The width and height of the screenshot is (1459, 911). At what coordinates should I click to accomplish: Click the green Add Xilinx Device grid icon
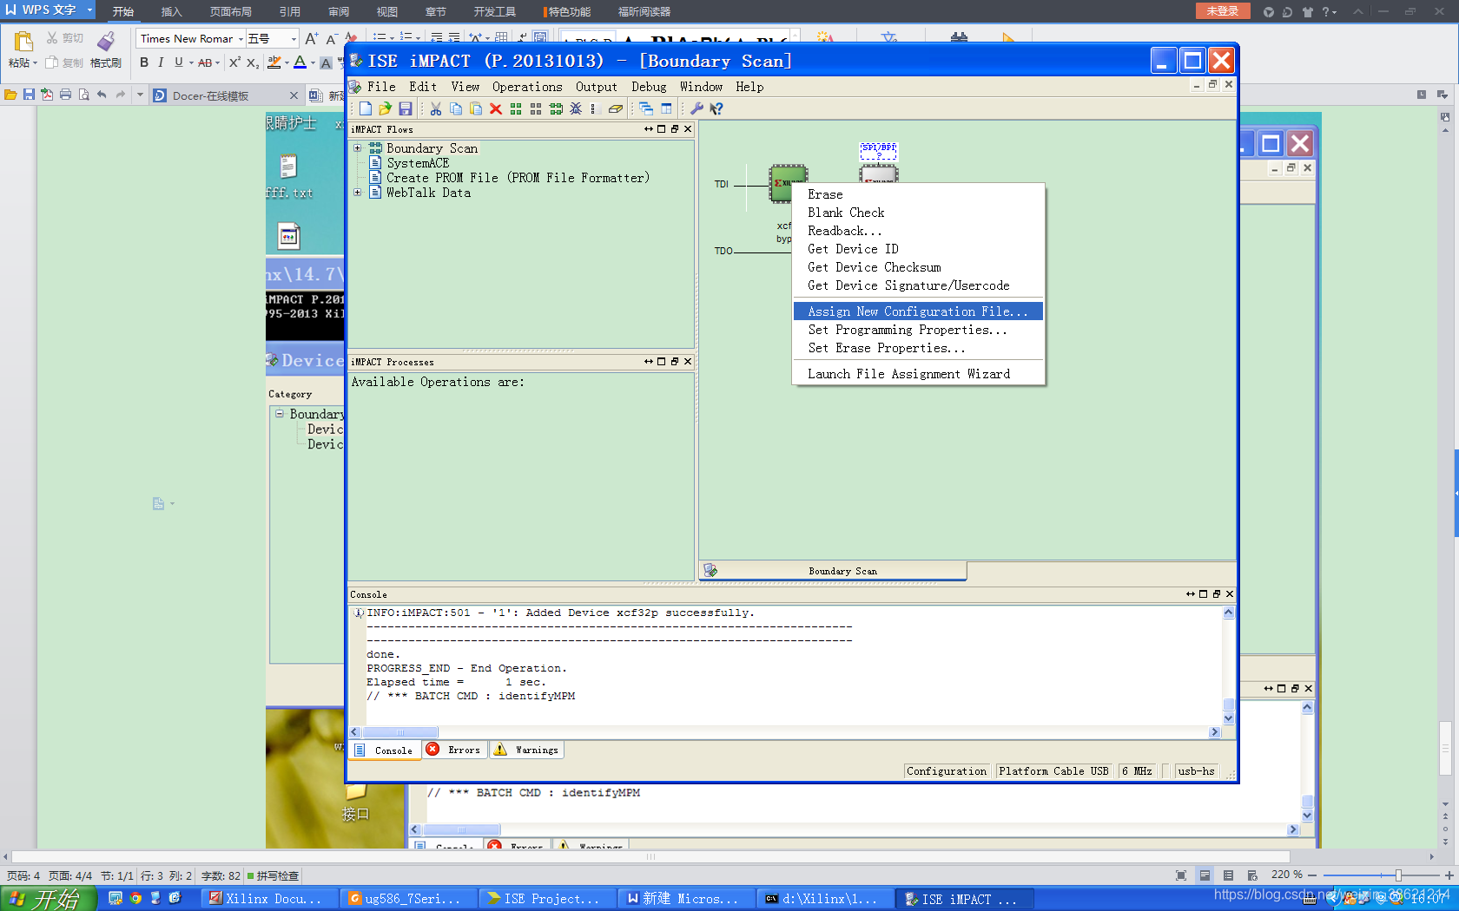516,108
